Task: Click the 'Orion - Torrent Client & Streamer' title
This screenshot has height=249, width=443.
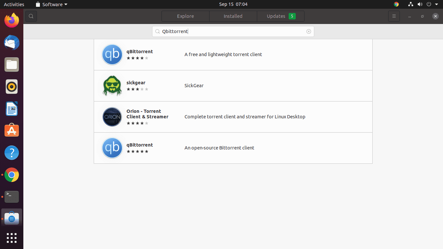Action: coord(147,114)
